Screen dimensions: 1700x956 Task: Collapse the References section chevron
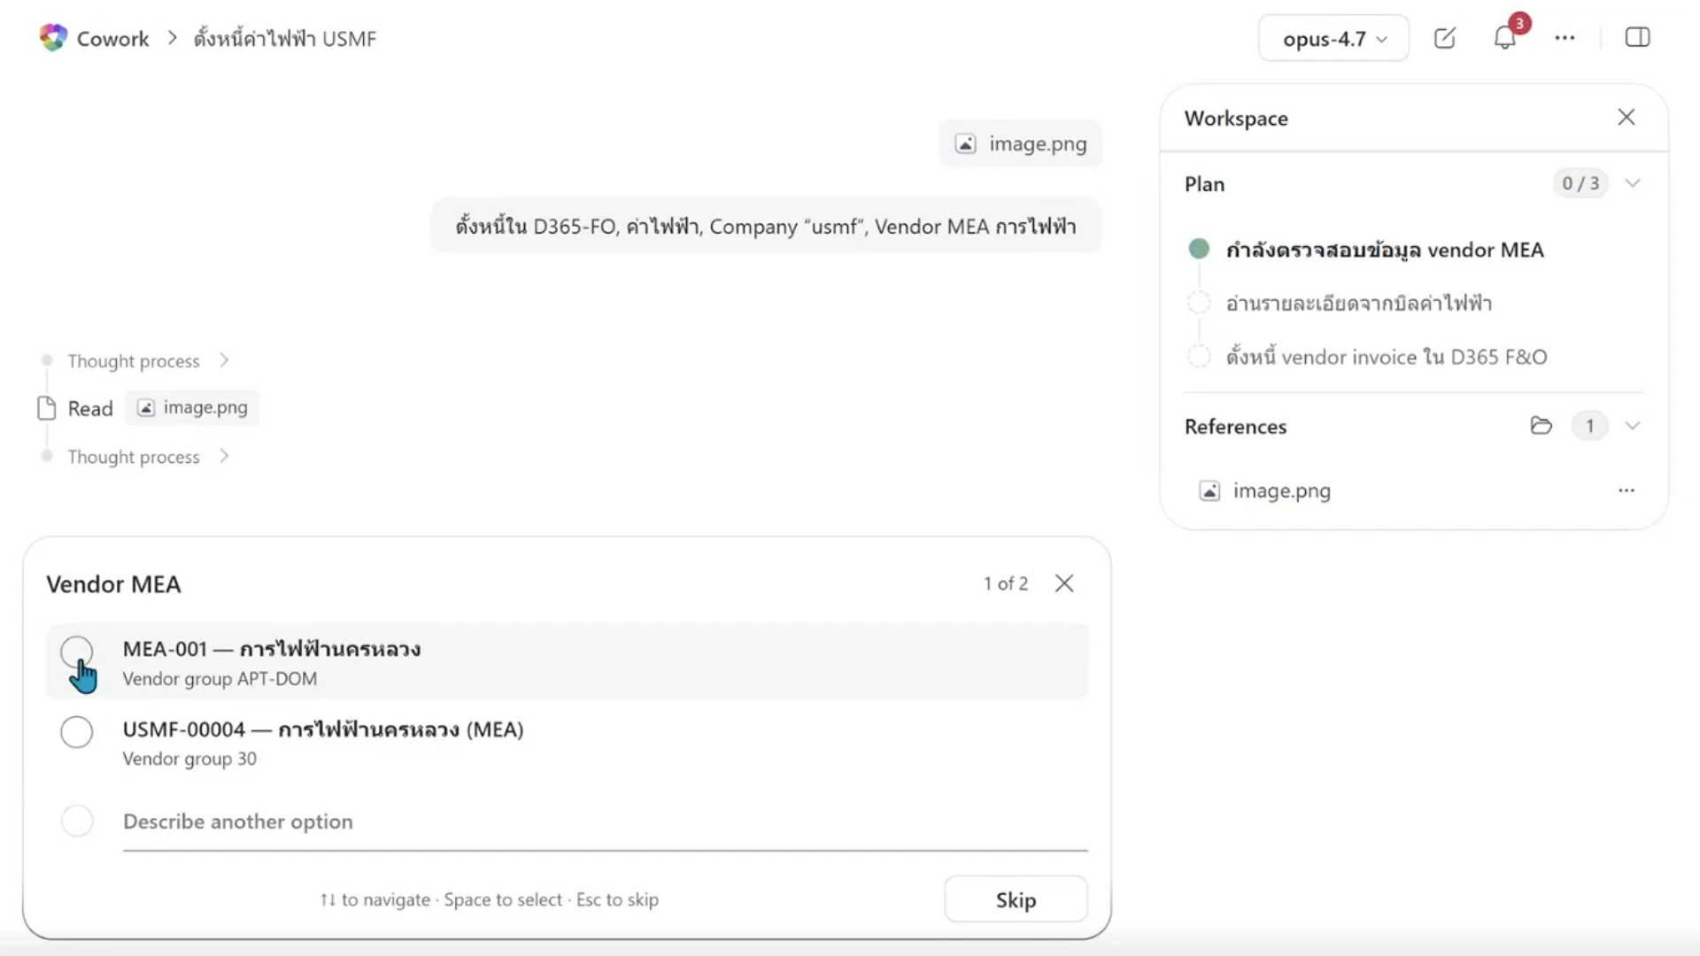[x=1633, y=426]
